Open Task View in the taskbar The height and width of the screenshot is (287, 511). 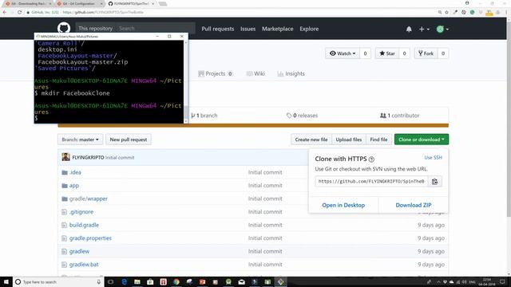110,281
